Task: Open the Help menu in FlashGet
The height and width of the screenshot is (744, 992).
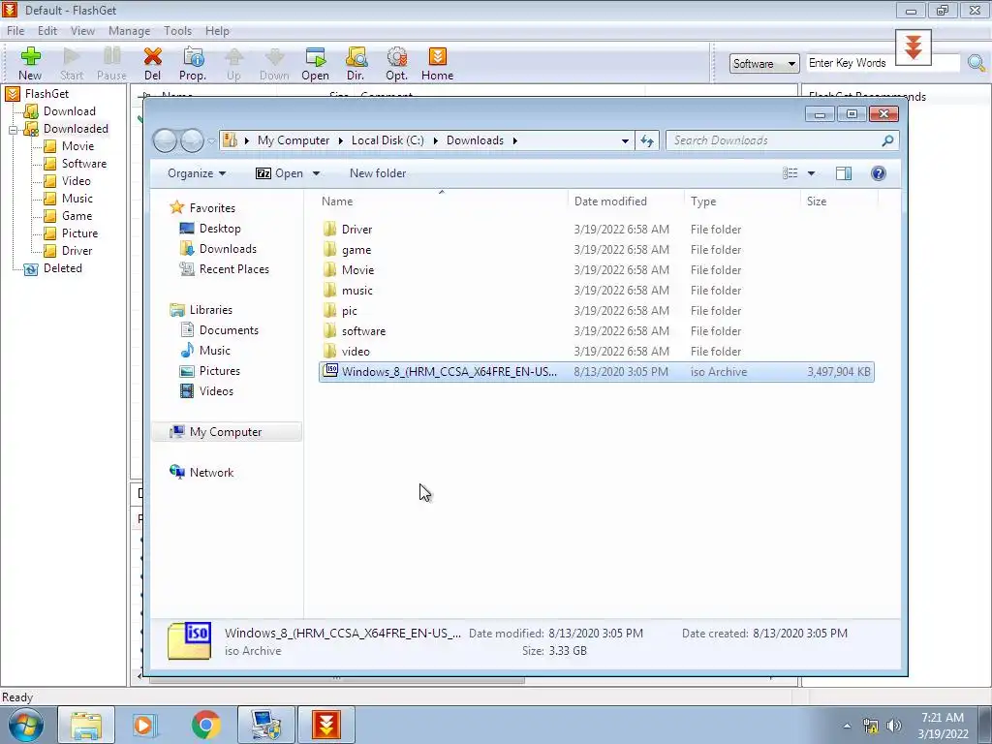Action: click(x=217, y=31)
